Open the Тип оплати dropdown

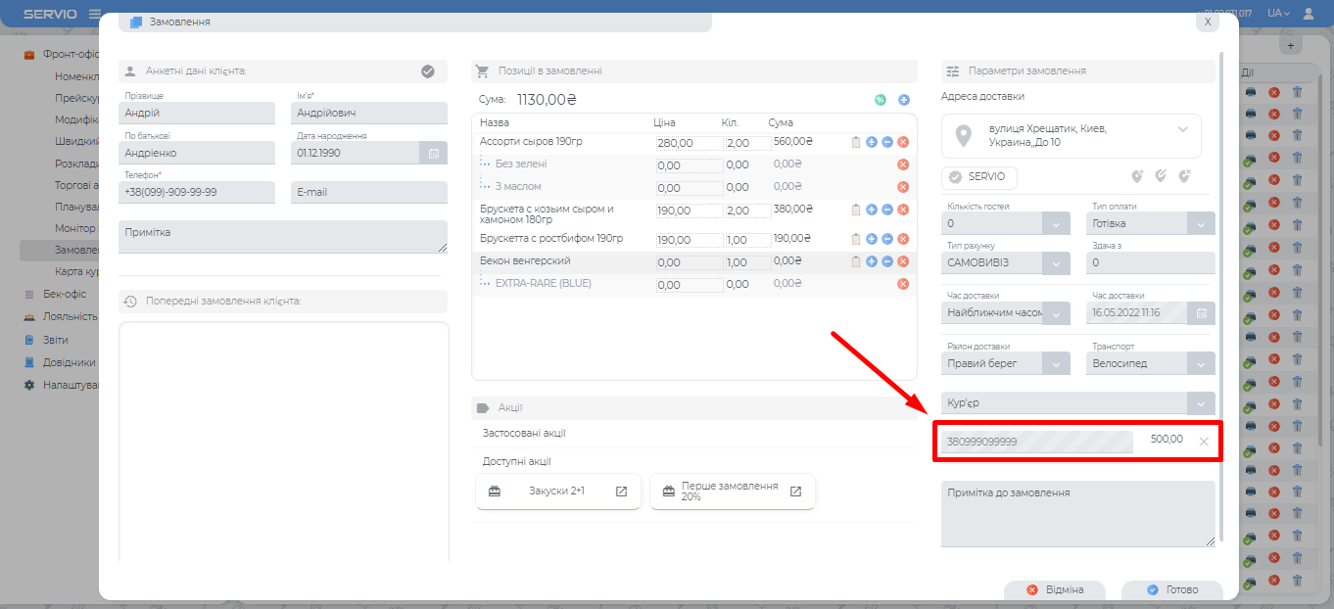coord(1201,223)
